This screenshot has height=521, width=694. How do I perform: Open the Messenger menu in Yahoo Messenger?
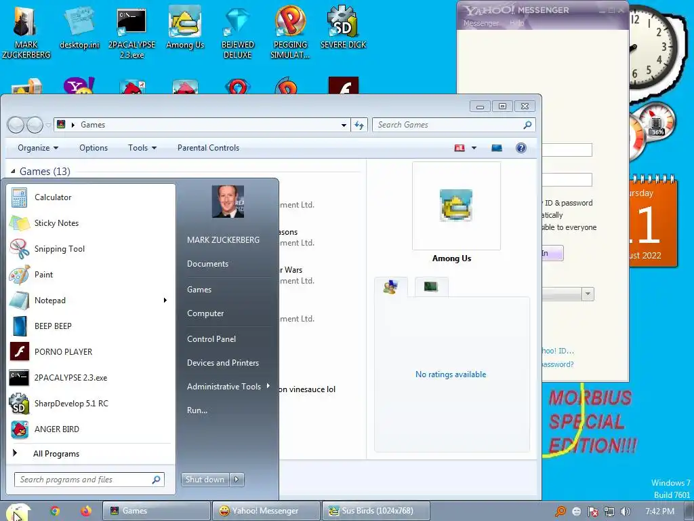point(481,23)
